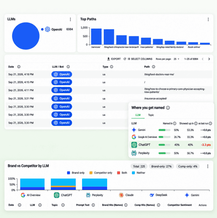Click the SELECT COLUMNS button

(140, 59)
